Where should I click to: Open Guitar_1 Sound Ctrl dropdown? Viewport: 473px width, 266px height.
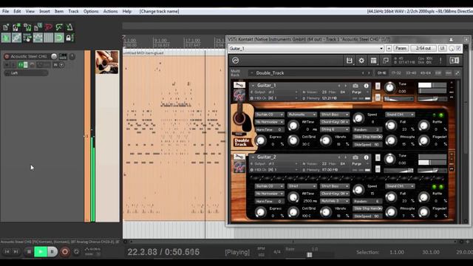pyautogui.click(x=400, y=115)
